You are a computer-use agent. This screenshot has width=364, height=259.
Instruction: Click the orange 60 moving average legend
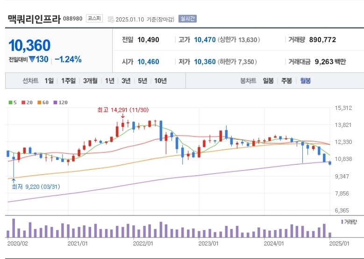click(x=43, y=102)
